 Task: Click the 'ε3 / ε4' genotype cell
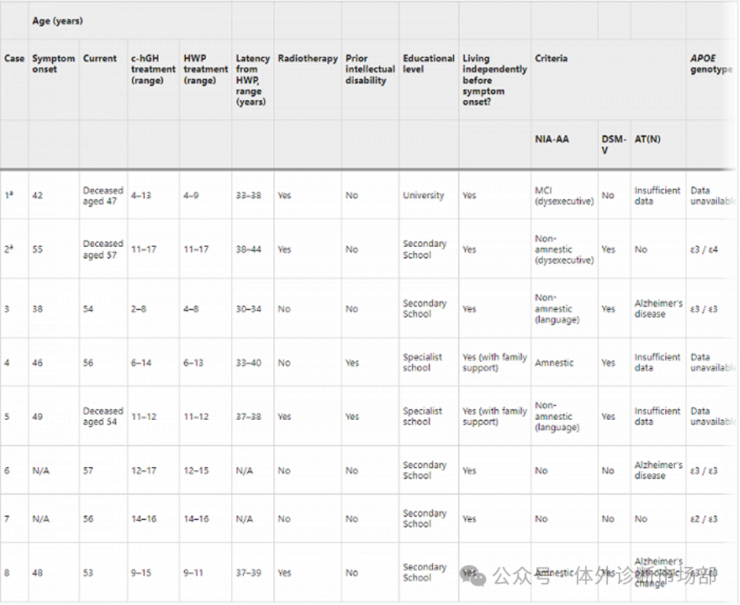tap(703, 249)
